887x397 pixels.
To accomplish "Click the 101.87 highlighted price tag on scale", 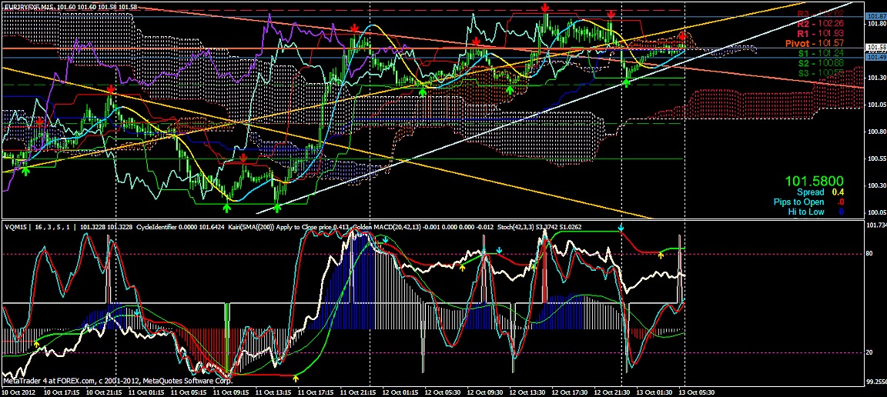I will (875, 16).
